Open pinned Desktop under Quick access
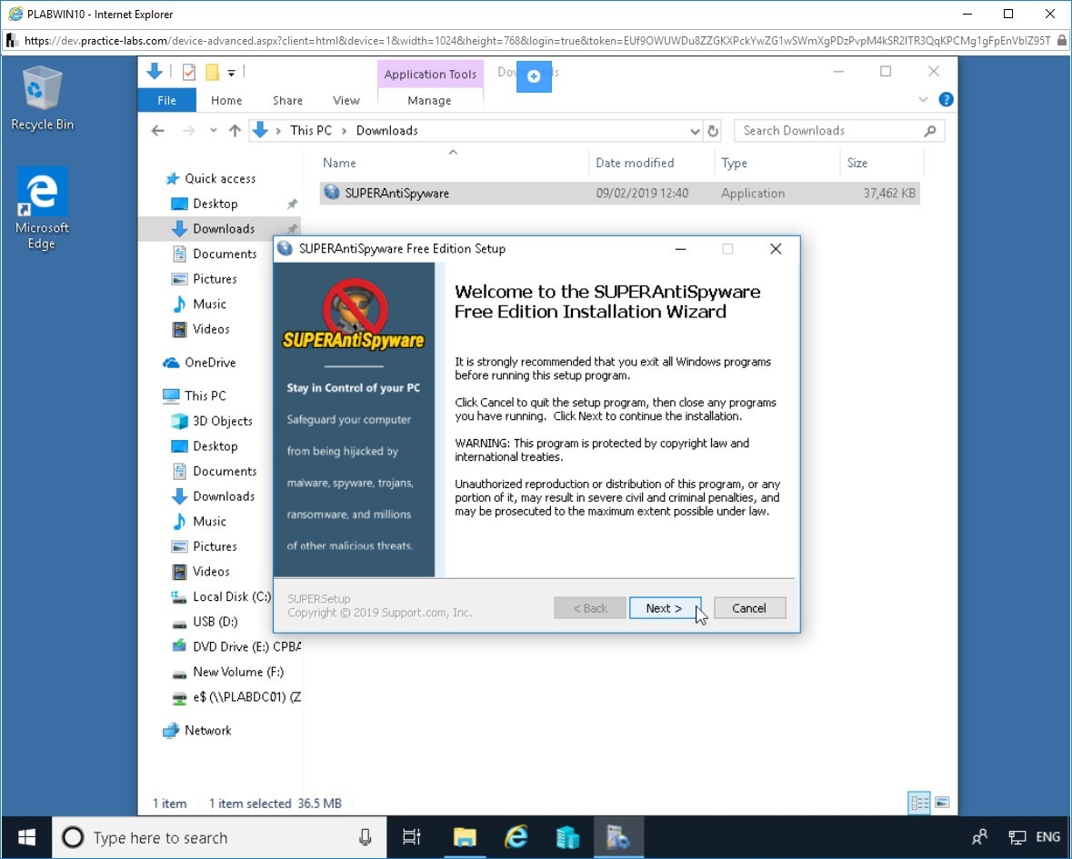Image resolution: width=1072 pixels, height=859 pixels. 215,204
